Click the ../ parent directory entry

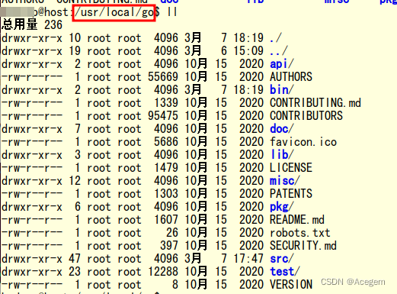tap(279, 51)
